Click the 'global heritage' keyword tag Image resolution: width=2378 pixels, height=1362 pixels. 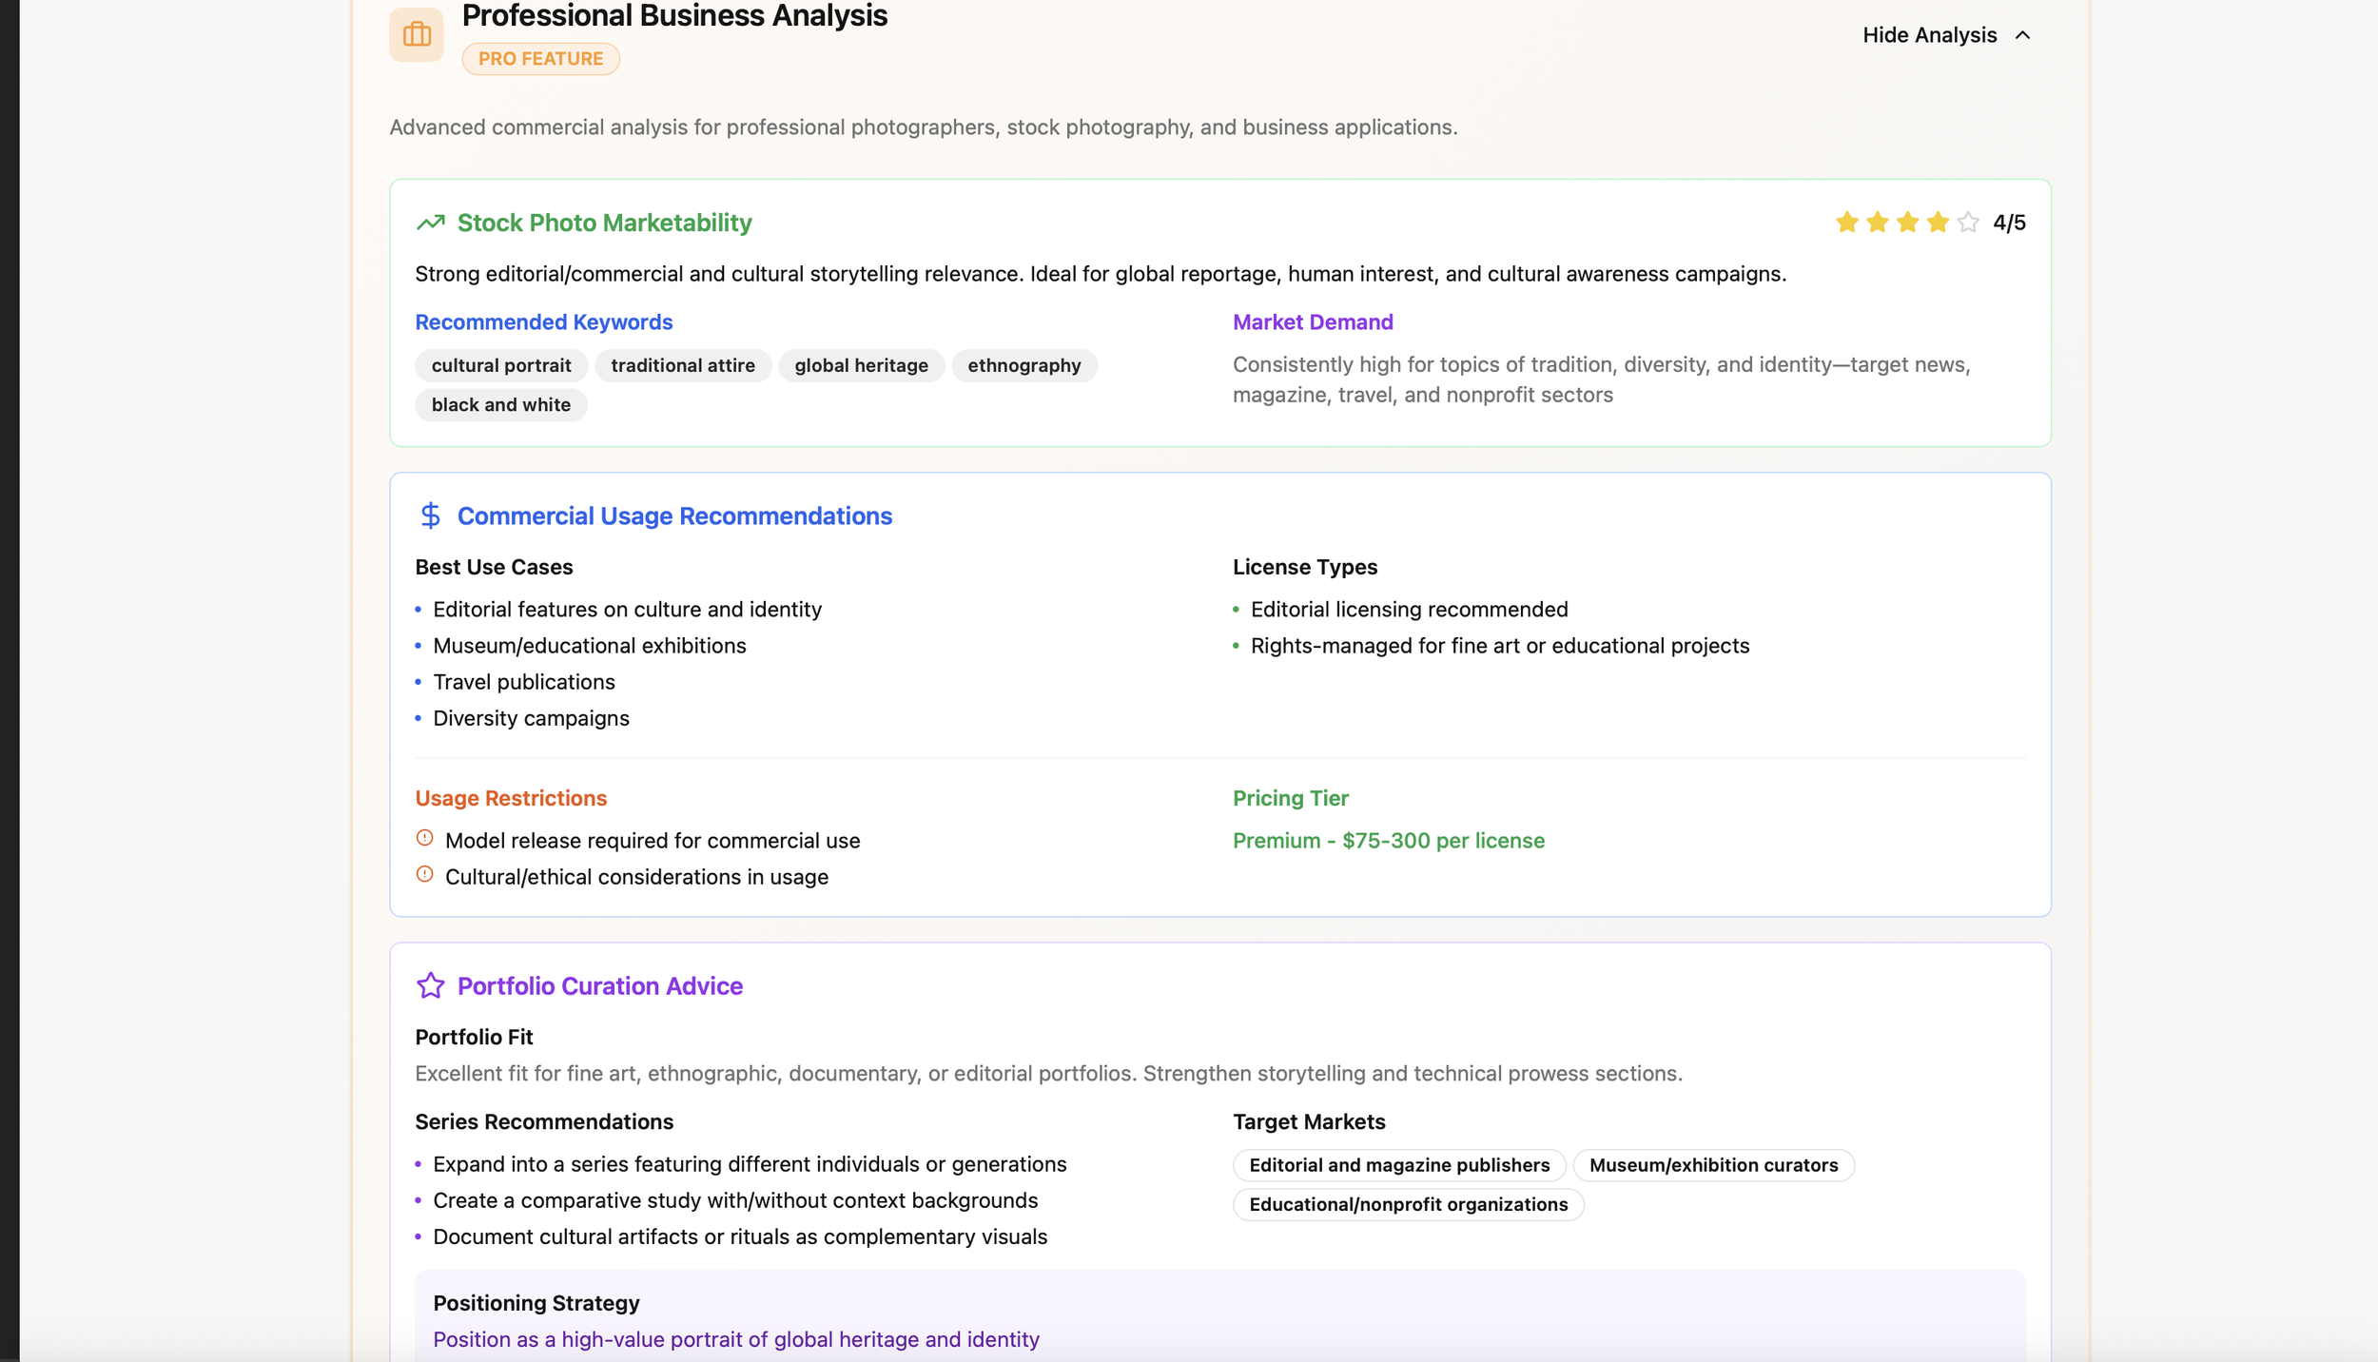coord(861,365)
